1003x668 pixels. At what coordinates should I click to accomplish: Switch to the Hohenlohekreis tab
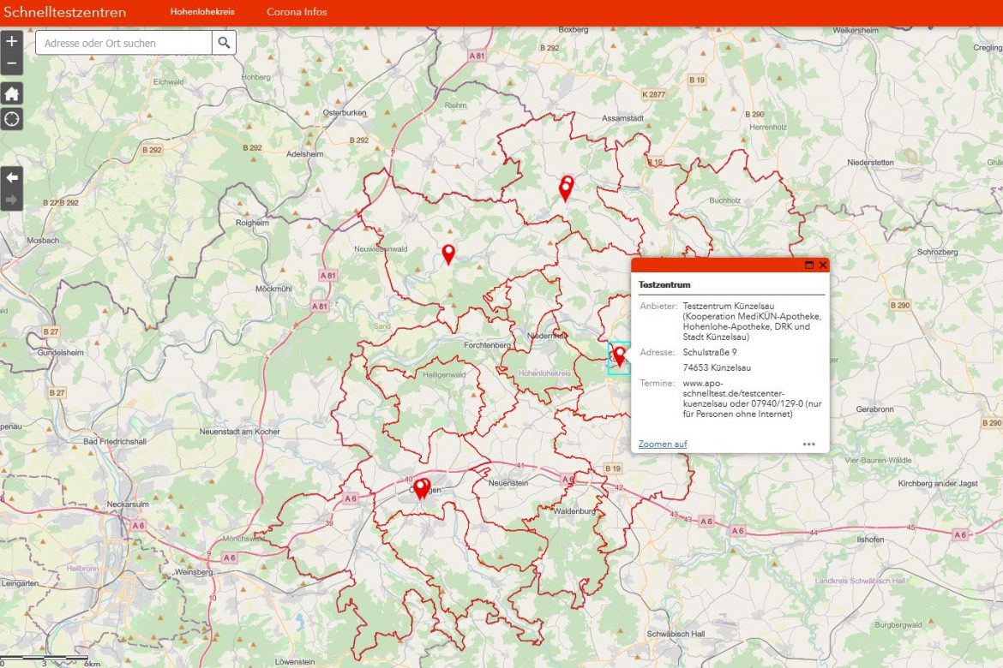pyautogui.click(x=202, y=12)
